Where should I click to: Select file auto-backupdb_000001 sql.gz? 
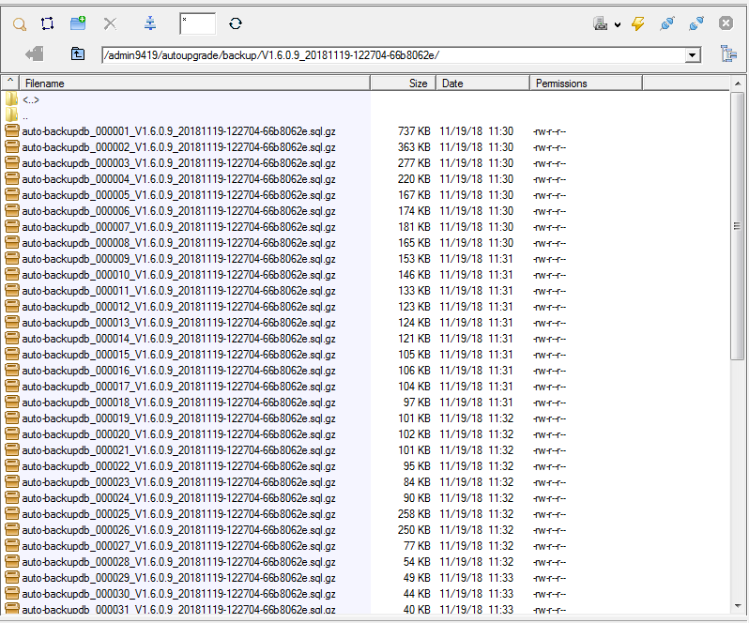tap(178, 131)
